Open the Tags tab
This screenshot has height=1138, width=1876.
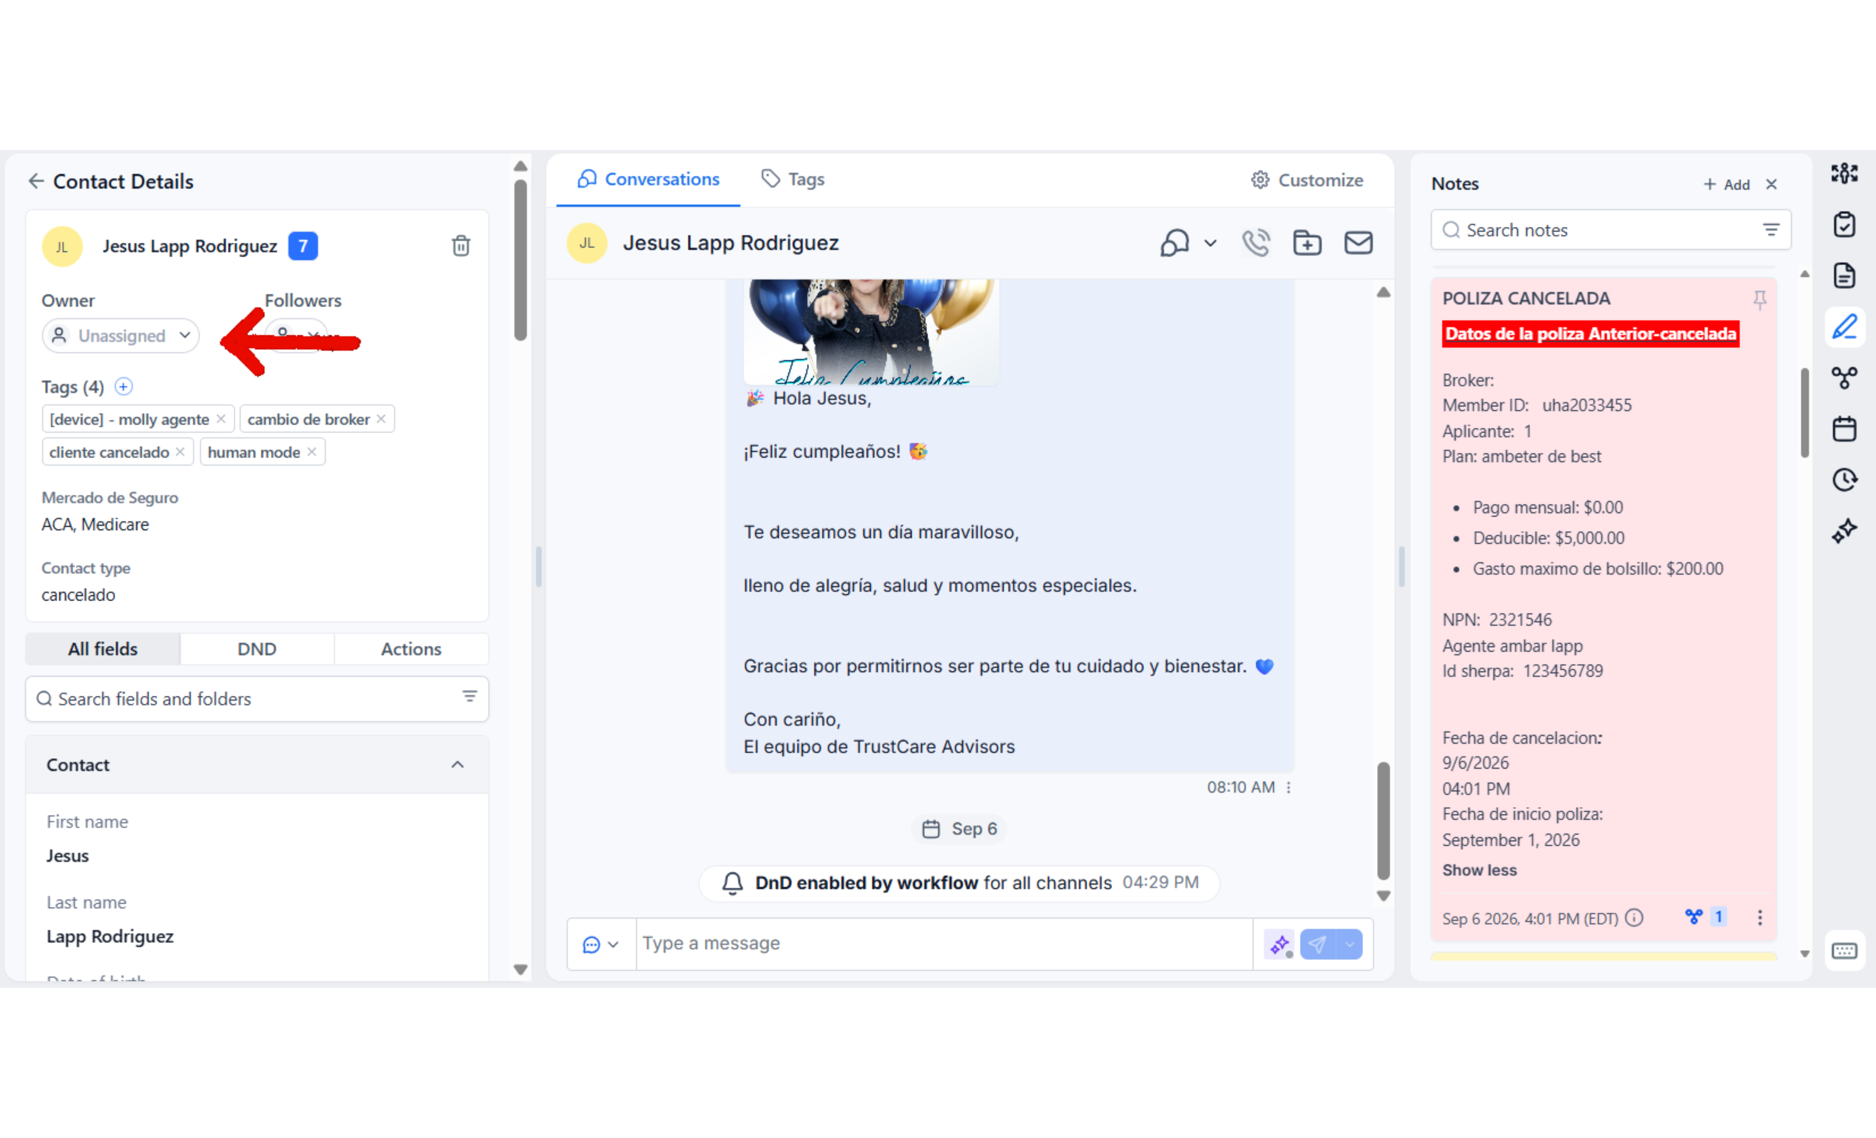point(793,180)
